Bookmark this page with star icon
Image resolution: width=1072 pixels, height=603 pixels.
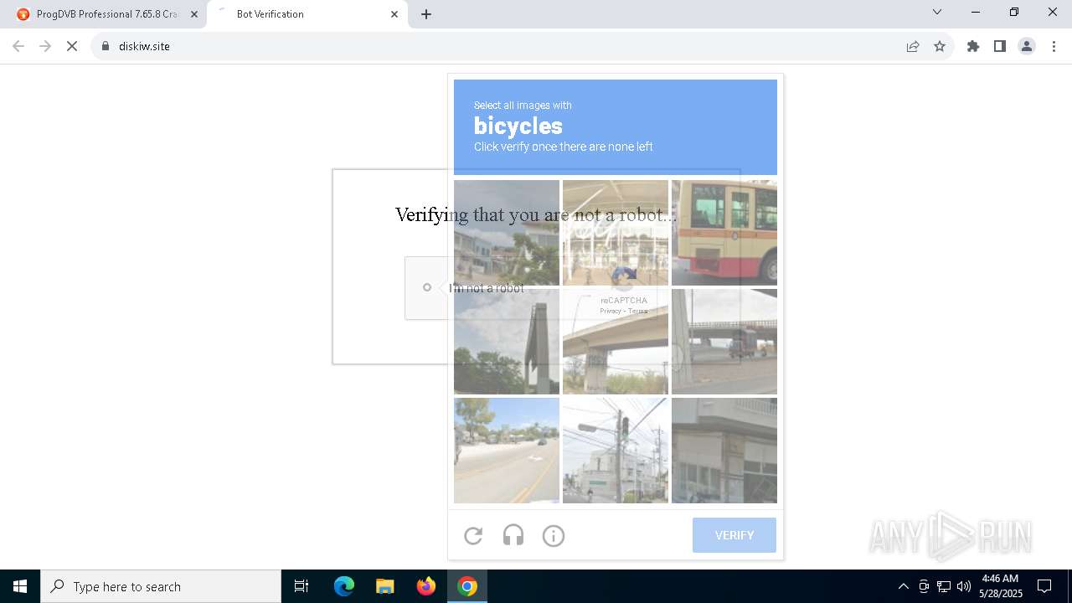point(940,46)
